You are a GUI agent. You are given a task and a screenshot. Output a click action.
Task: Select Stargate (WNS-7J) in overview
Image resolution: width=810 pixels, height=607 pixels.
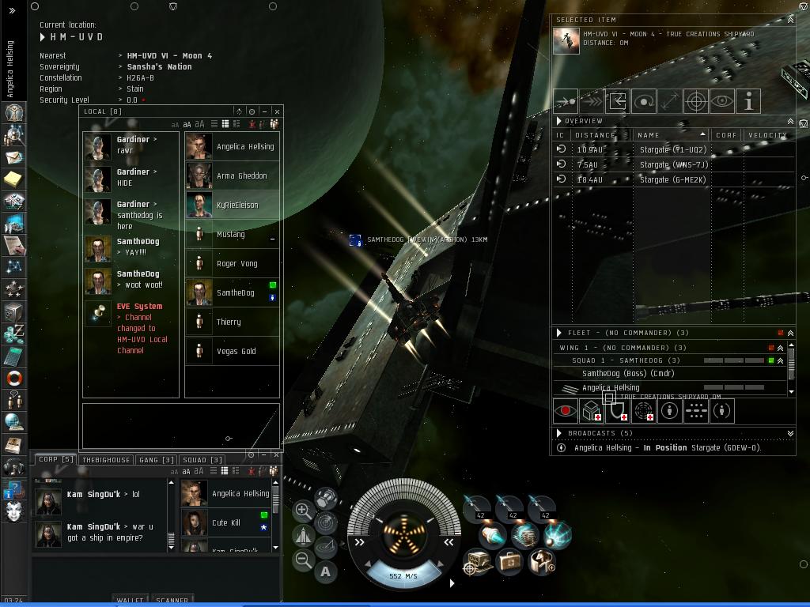coord(674,164)
